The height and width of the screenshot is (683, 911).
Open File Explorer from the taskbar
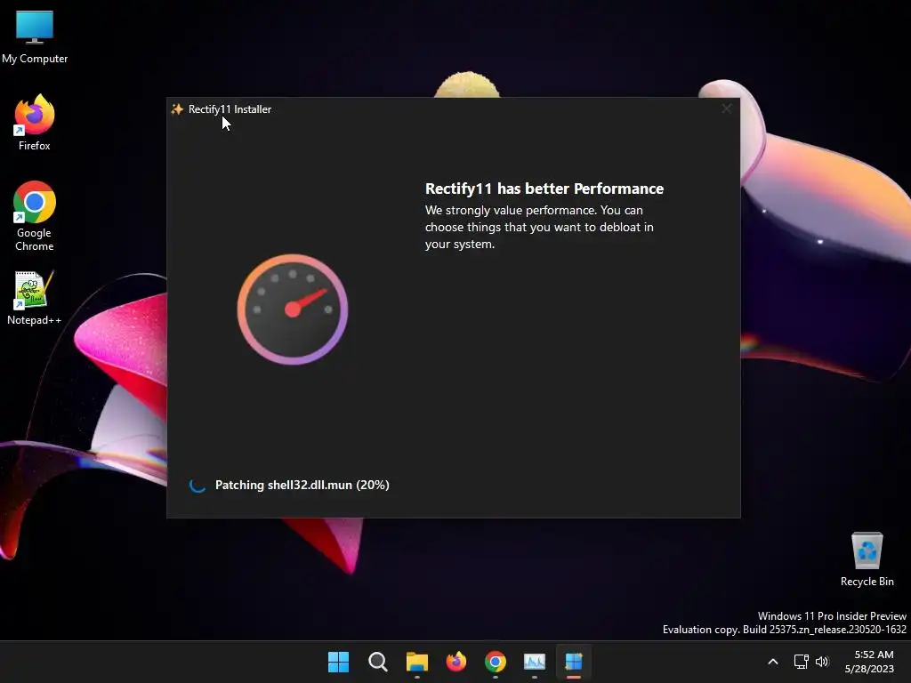click(416, 662)
